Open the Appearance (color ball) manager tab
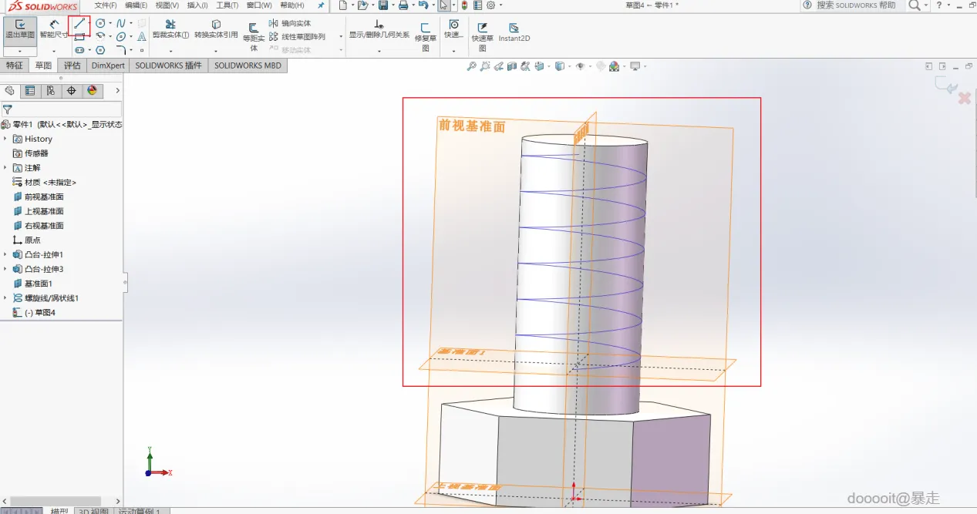Image resolution: width=977 pixels, height=514 pixels. tap(93, 90)
